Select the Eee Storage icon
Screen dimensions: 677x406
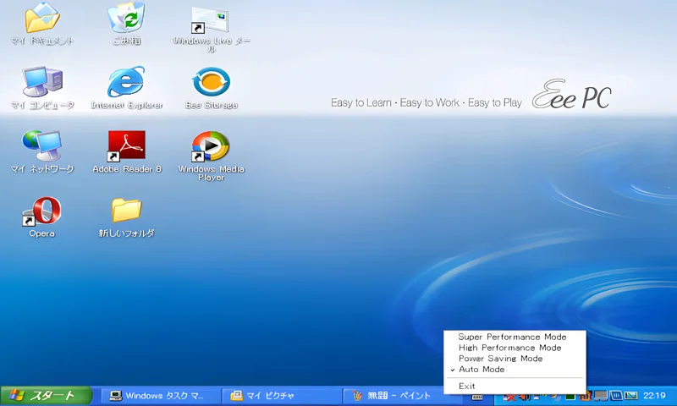pyautogui.click(x=211, y=84)
